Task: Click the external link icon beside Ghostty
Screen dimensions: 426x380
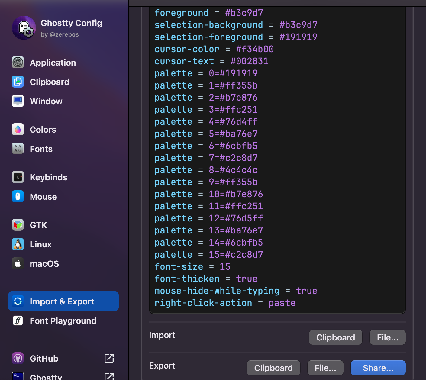Action: [x=109, y=376]
